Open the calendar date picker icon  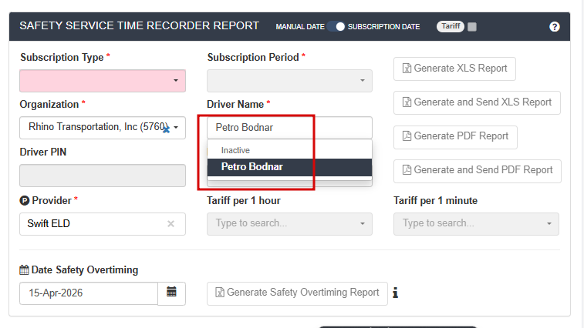(171, 293)
